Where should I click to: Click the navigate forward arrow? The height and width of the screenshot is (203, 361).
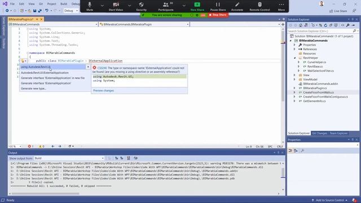[60, 147]
